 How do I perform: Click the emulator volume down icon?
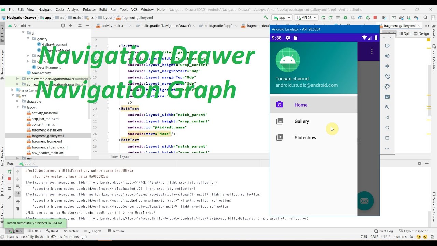387,66
